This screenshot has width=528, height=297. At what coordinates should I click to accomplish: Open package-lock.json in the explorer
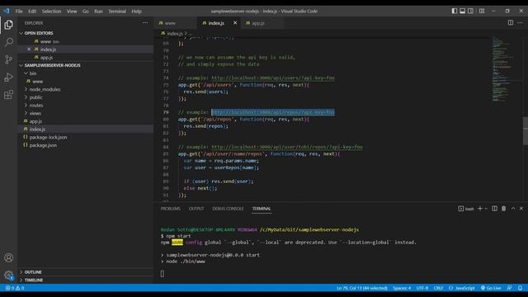[86, 137]
